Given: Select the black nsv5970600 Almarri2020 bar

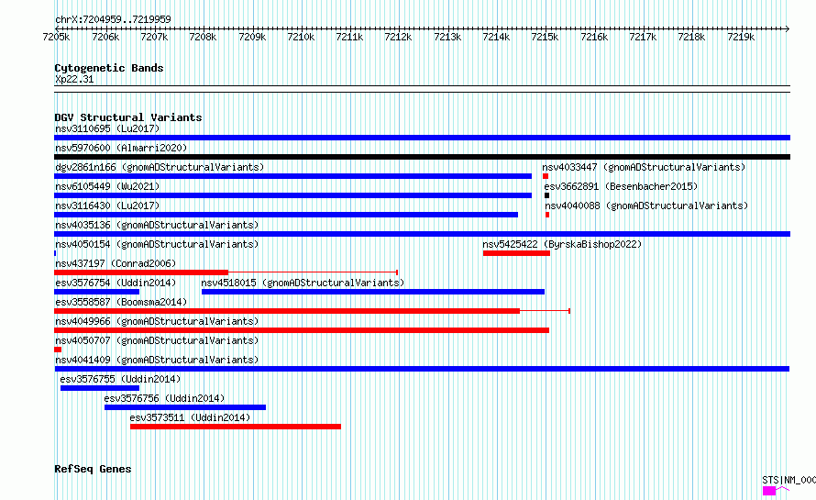Looking at the screenshot, I should pos(422,157).
